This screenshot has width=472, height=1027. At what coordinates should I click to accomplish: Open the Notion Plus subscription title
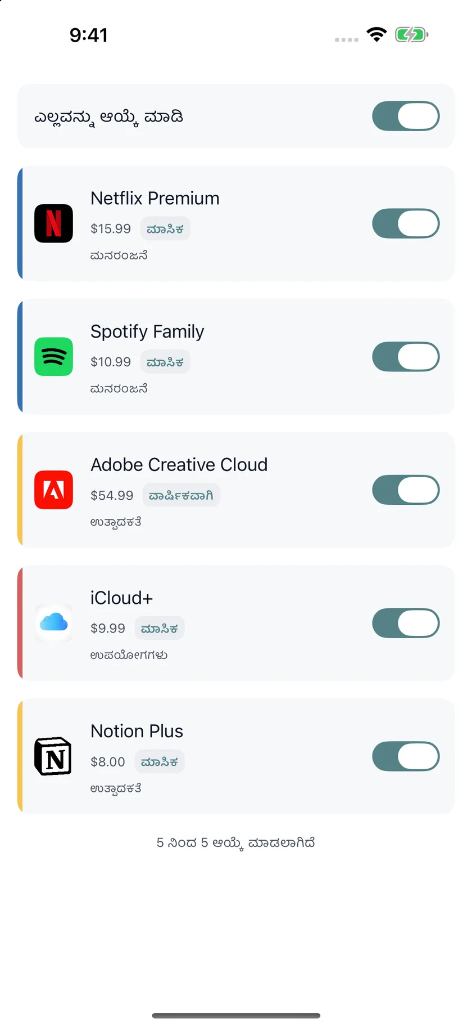(137, 731)
